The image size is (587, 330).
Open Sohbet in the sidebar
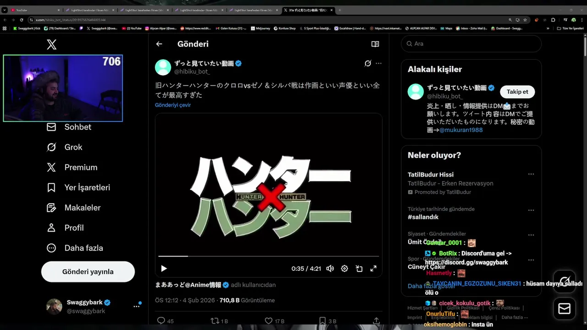69,127
